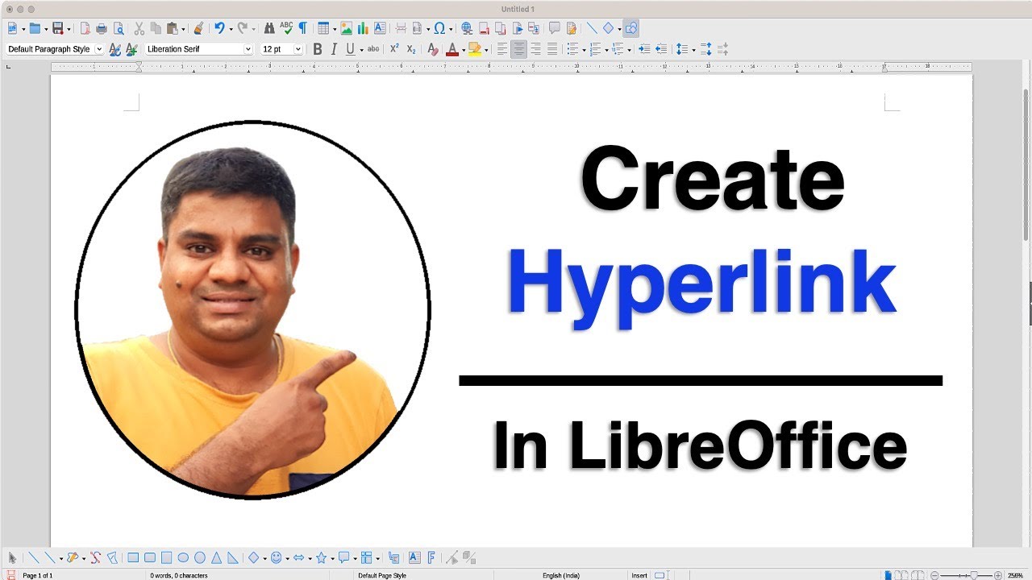Toggle Draw Functions toolbar button
Screen dimensions: 1032x580
point(630,28)
